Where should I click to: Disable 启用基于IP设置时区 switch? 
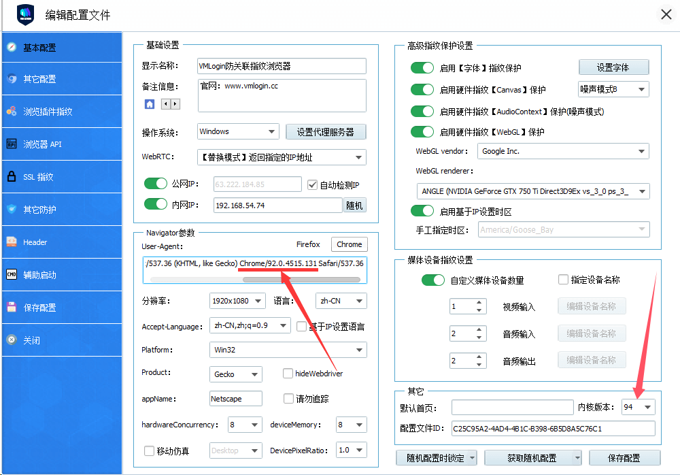tap(422, 211)
